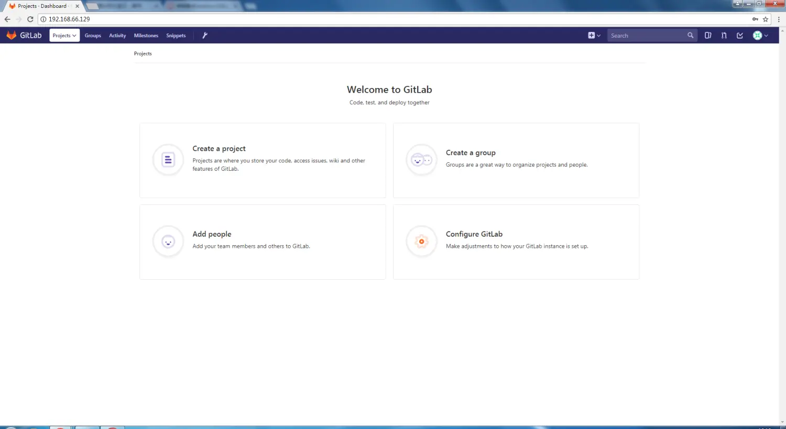Open the Activity page
This screenshot has width=786, height=429.
[x=117, y=36]
